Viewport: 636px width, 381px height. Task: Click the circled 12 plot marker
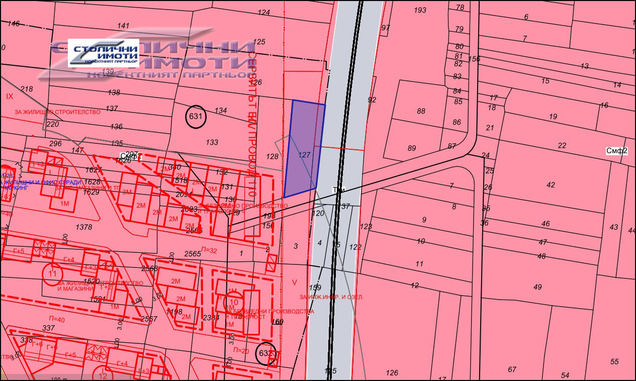pyautogui.click(x=103, y=375)
